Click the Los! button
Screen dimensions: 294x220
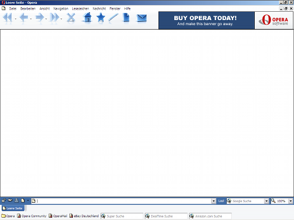(x=221, y=201)
